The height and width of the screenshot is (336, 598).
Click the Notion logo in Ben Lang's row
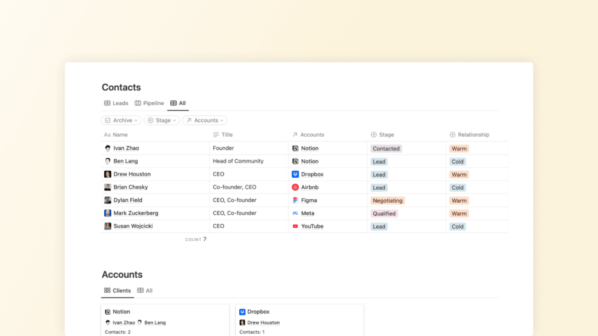pyautogui.click(x=295, y=161)
